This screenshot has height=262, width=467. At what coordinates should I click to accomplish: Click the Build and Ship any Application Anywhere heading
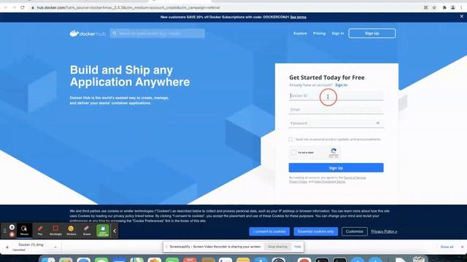click(130, 76)
